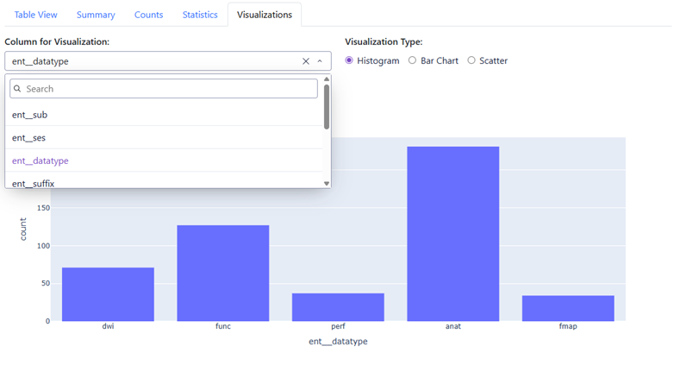Image resolution: width=674 pixels, height=365 pixels.
Task: Select the Statistics tab
Action: point(200,15)
